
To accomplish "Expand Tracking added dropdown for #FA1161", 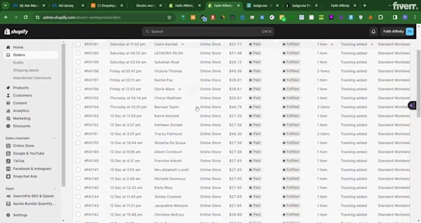I will point(372,44).
